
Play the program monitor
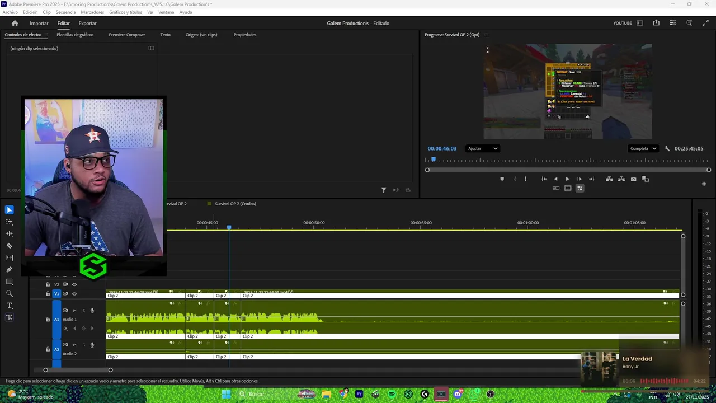click(x=568, y=179)
